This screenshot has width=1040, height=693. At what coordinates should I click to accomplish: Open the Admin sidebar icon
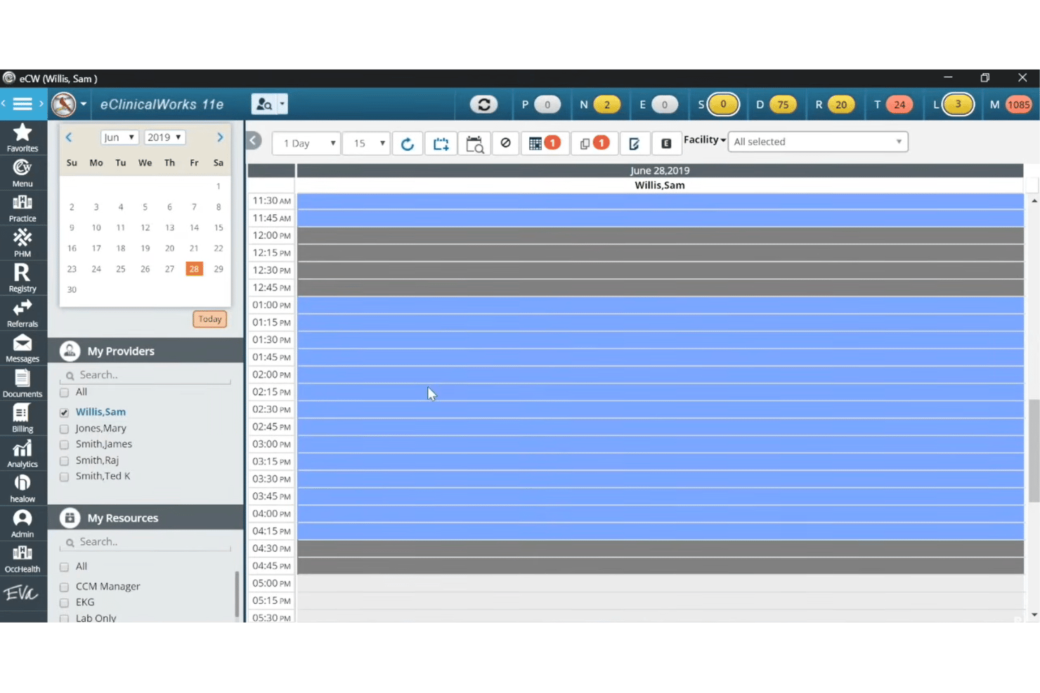point(22,524)
